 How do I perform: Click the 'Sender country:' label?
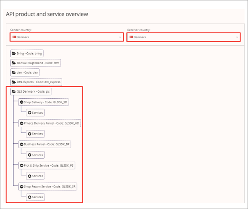pyautogui.click(x=21, y=30)
